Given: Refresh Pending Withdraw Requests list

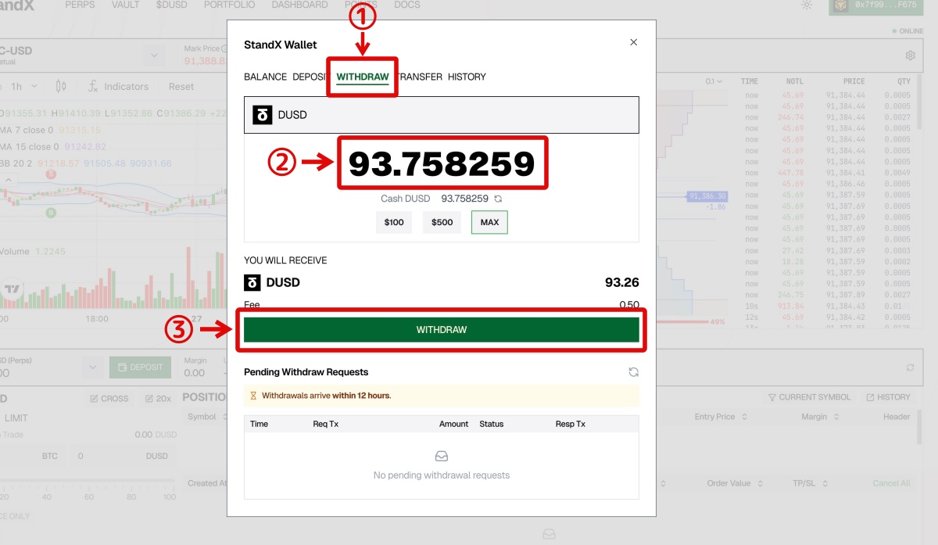Looking at the screenshot, I should pos(633,372).
